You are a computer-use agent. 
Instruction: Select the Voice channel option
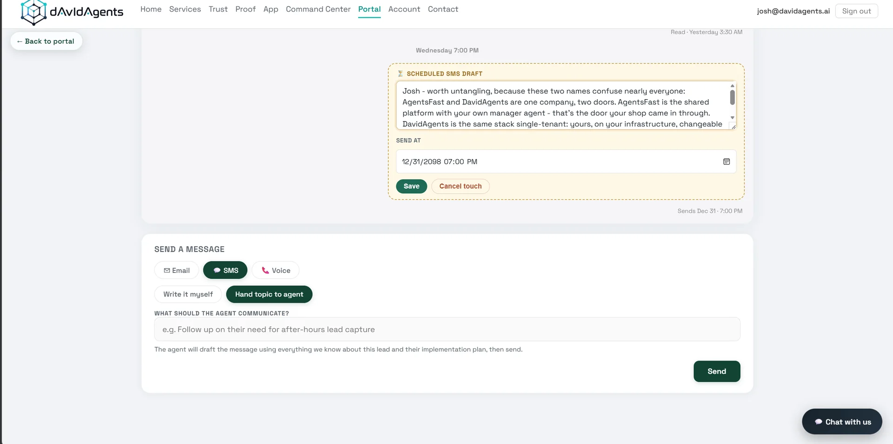275,270
